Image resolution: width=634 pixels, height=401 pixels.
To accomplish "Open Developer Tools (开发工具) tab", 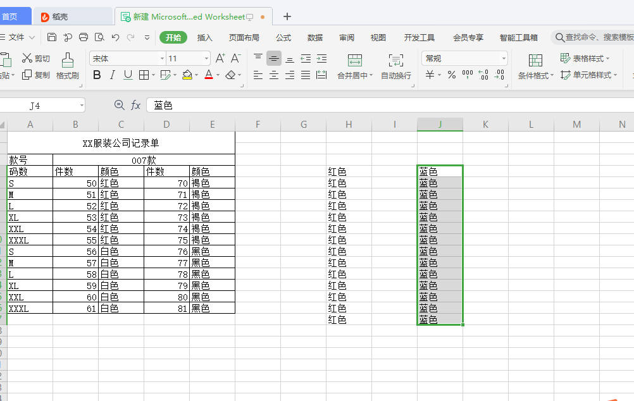I will coord(420,37).
